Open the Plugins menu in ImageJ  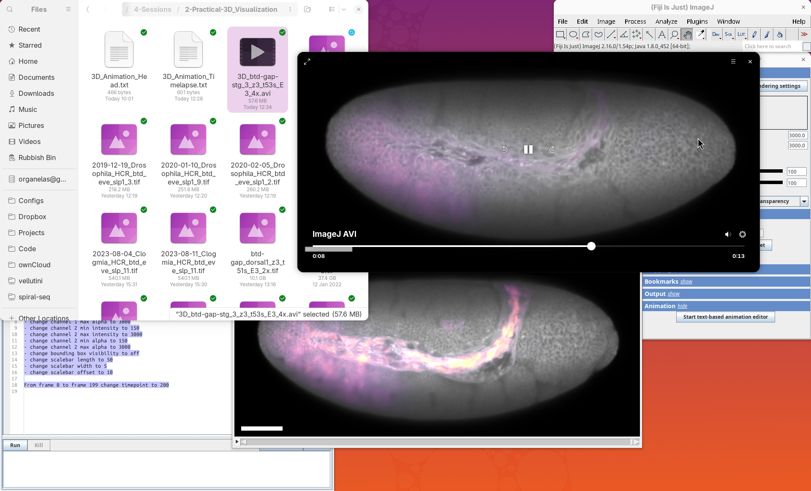(697, 22)
